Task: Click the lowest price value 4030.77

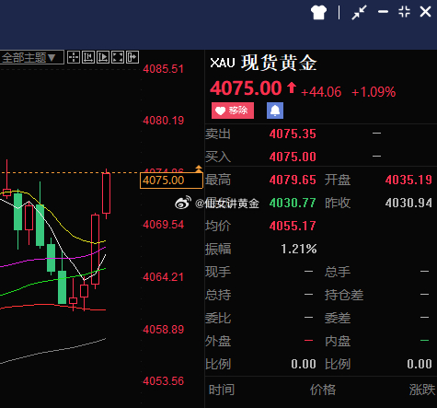Action: [293, 203]
